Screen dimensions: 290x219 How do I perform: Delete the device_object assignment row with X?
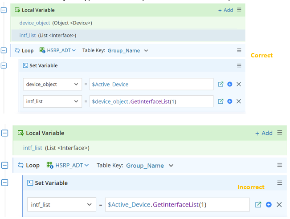[239, 84]
